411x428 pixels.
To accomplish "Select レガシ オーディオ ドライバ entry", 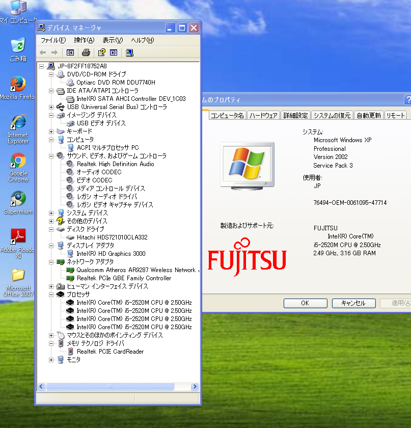I will 107,197.
